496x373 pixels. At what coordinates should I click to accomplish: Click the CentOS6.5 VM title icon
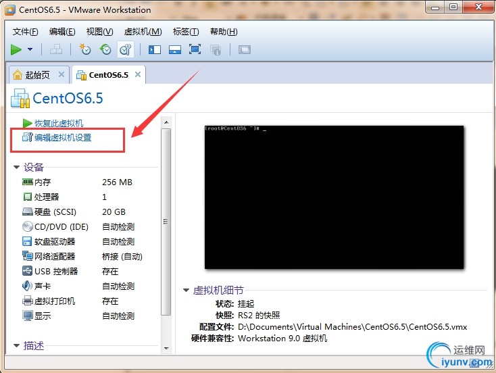coord(20,99)
